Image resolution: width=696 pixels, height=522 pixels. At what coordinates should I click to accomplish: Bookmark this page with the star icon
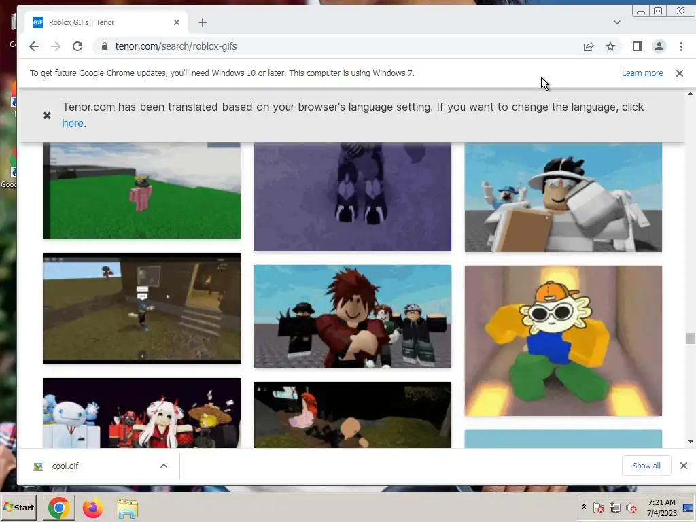[610, 46]
